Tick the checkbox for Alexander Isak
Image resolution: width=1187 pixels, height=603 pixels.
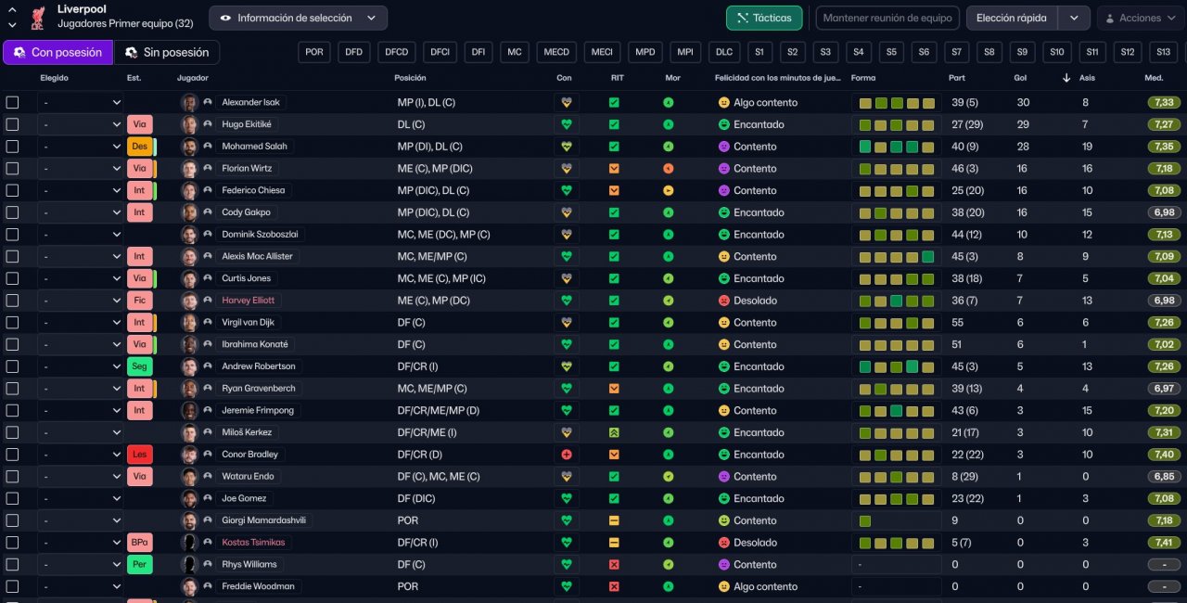point(13,102)
